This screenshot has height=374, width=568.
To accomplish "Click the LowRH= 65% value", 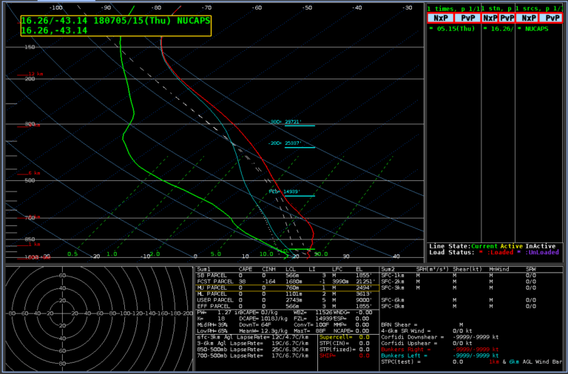I will (212, 331).
